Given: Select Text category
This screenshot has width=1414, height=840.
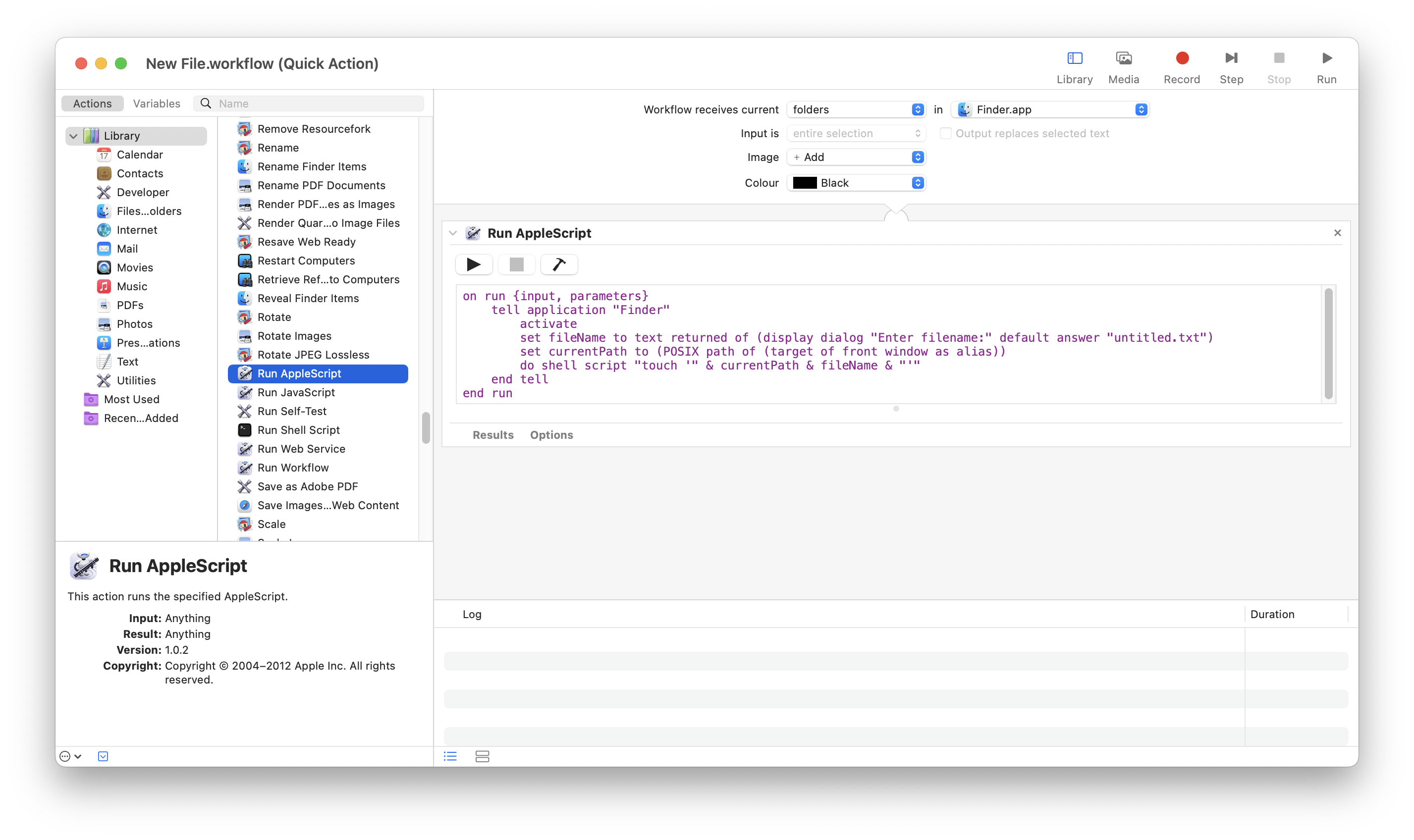Looking at the screenshot, I should coord(118,362).
